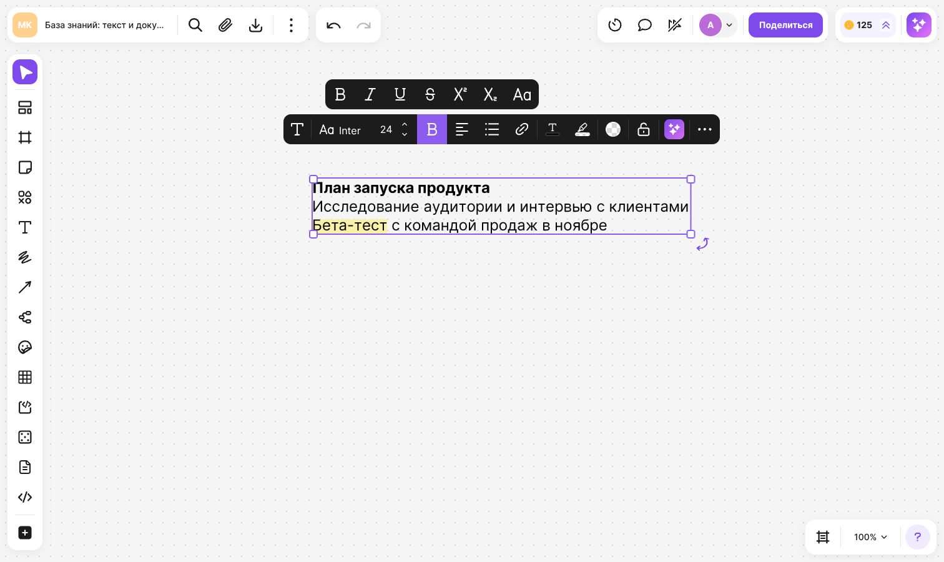Insert a table from sidebar
Screen dimensions: 944x562
click(25, 377)
